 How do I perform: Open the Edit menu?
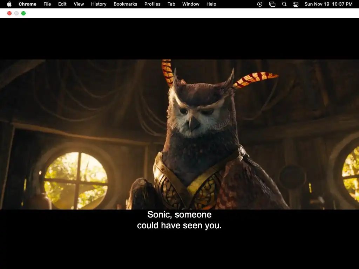pos(62,4)
